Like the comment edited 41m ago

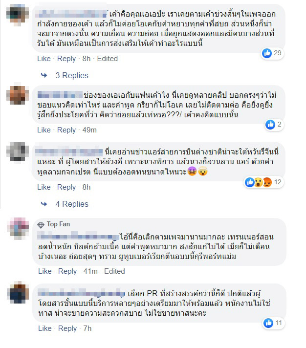pos(45,271)
